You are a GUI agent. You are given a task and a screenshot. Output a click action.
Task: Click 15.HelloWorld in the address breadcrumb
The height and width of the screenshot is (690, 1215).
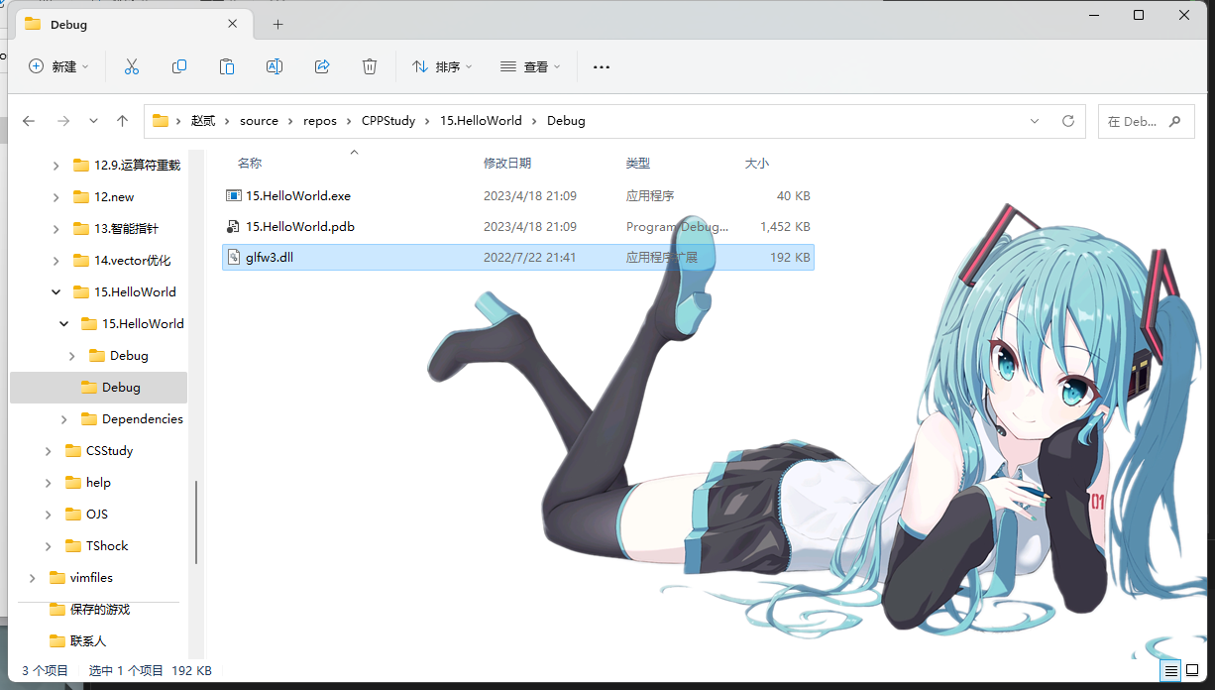pyautogui.click(x=481, y=121)
